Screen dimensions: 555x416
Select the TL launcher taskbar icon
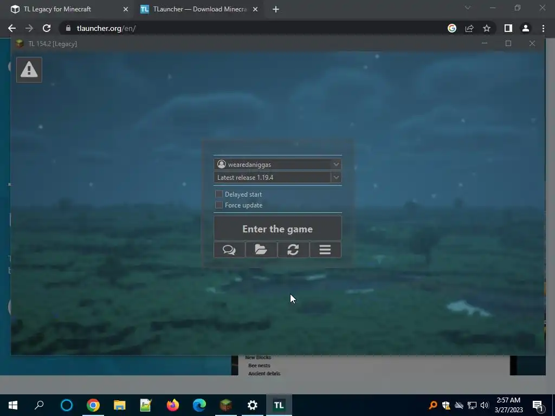click(x=279, y=405)
